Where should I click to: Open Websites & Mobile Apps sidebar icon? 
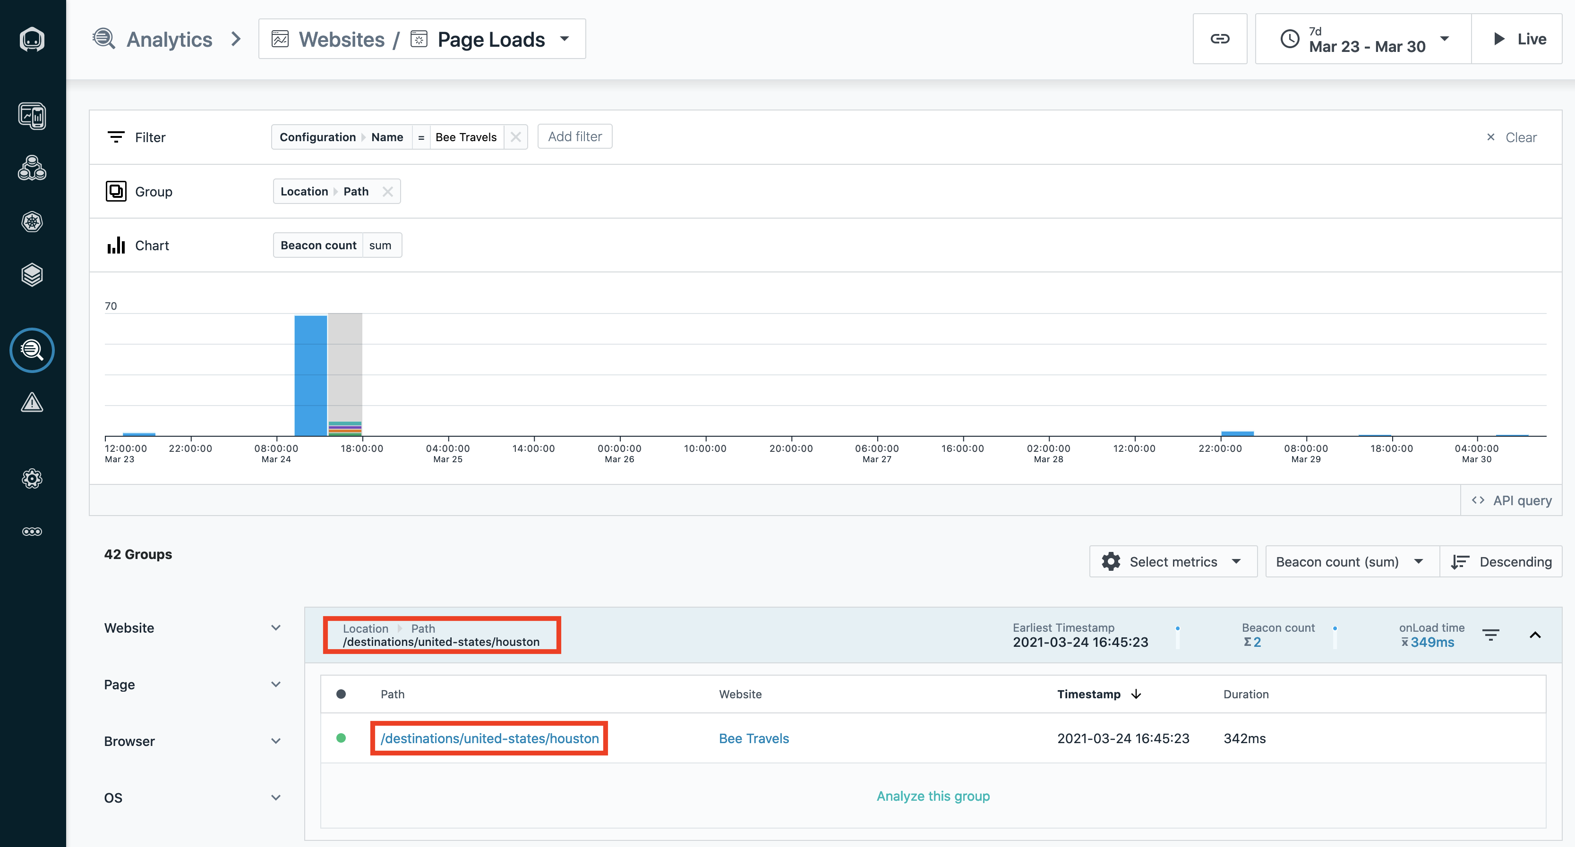[x=32, y=116]
